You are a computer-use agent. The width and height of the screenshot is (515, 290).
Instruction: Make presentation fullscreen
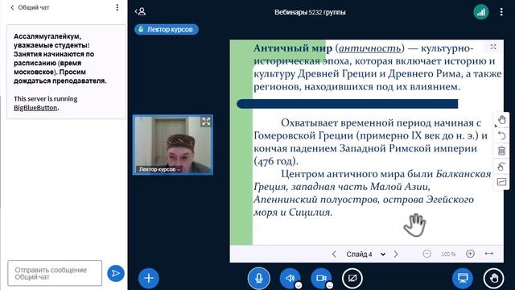tap(493, 47)
